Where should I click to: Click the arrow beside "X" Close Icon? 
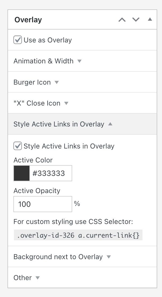coord(66,103)
